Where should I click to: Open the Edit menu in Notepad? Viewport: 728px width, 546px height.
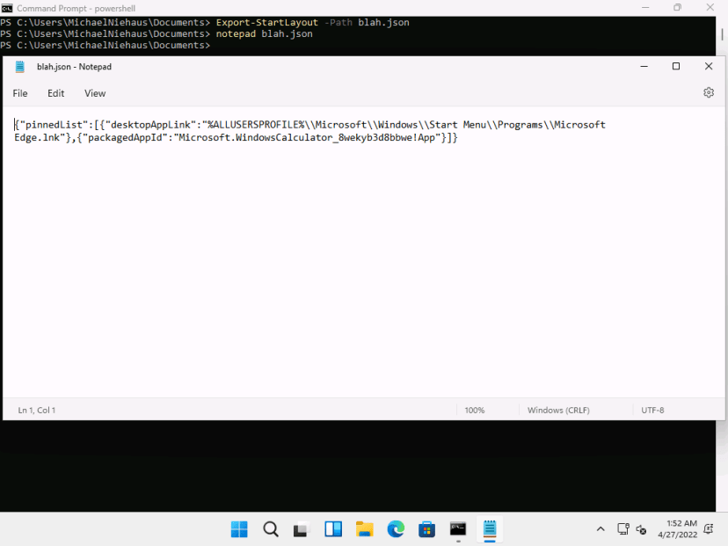point(55,92)
